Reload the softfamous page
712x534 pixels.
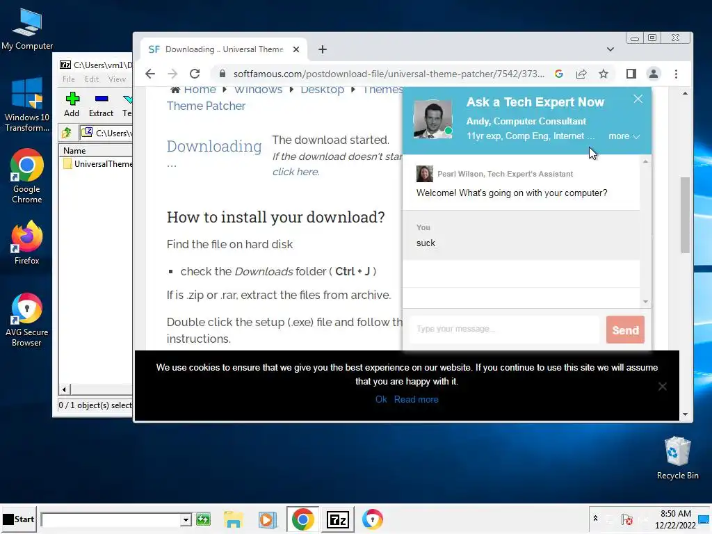(195, 74)
